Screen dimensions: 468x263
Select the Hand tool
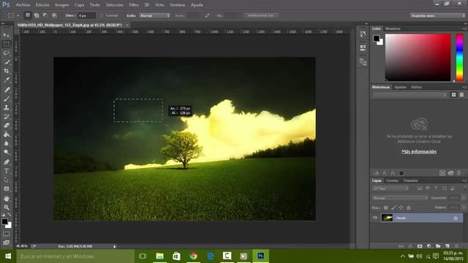pos(7,199)
